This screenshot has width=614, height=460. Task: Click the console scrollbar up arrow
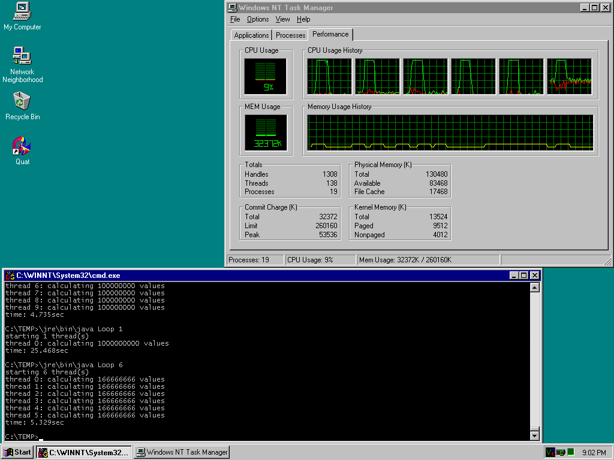pyautogui.click(x=535, y=287)
